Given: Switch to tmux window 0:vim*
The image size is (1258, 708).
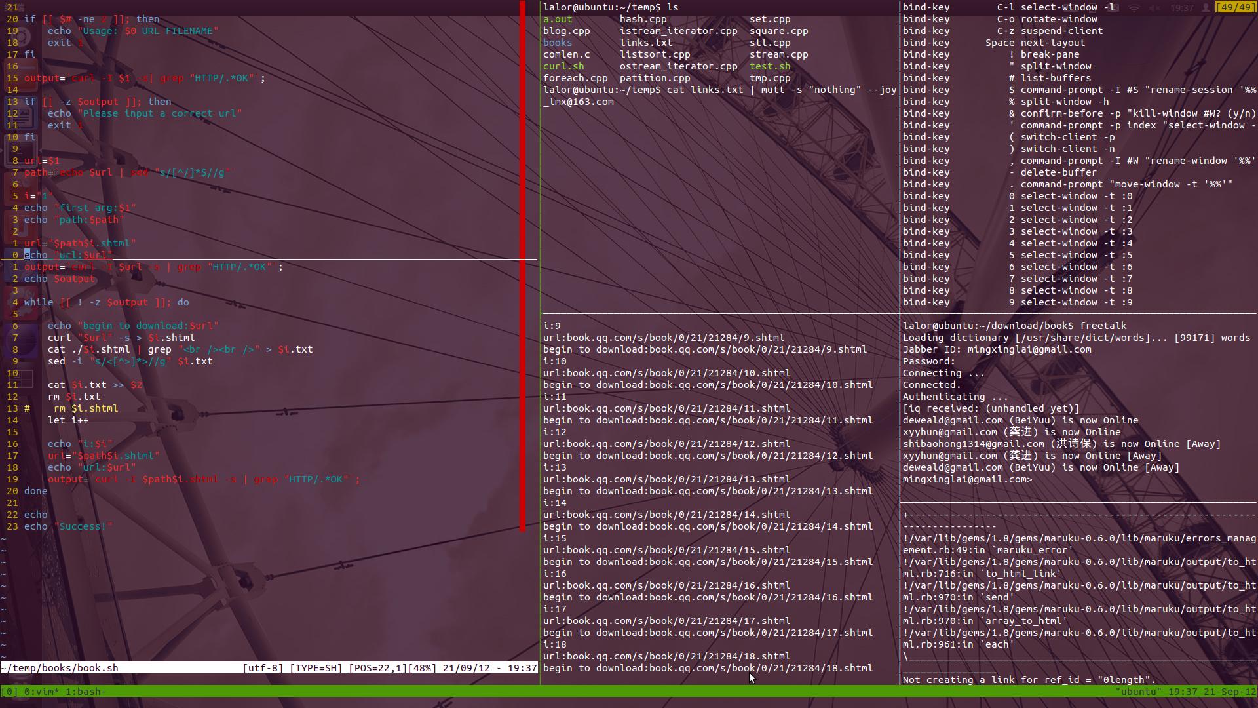Looking at the screenshot, I should coord(41,692).
